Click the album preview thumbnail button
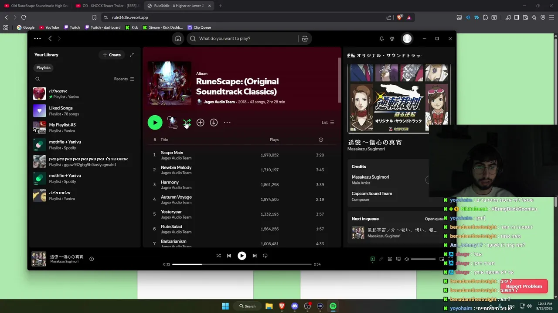Viewport: 558px width, 313px height. coord(172,123)
